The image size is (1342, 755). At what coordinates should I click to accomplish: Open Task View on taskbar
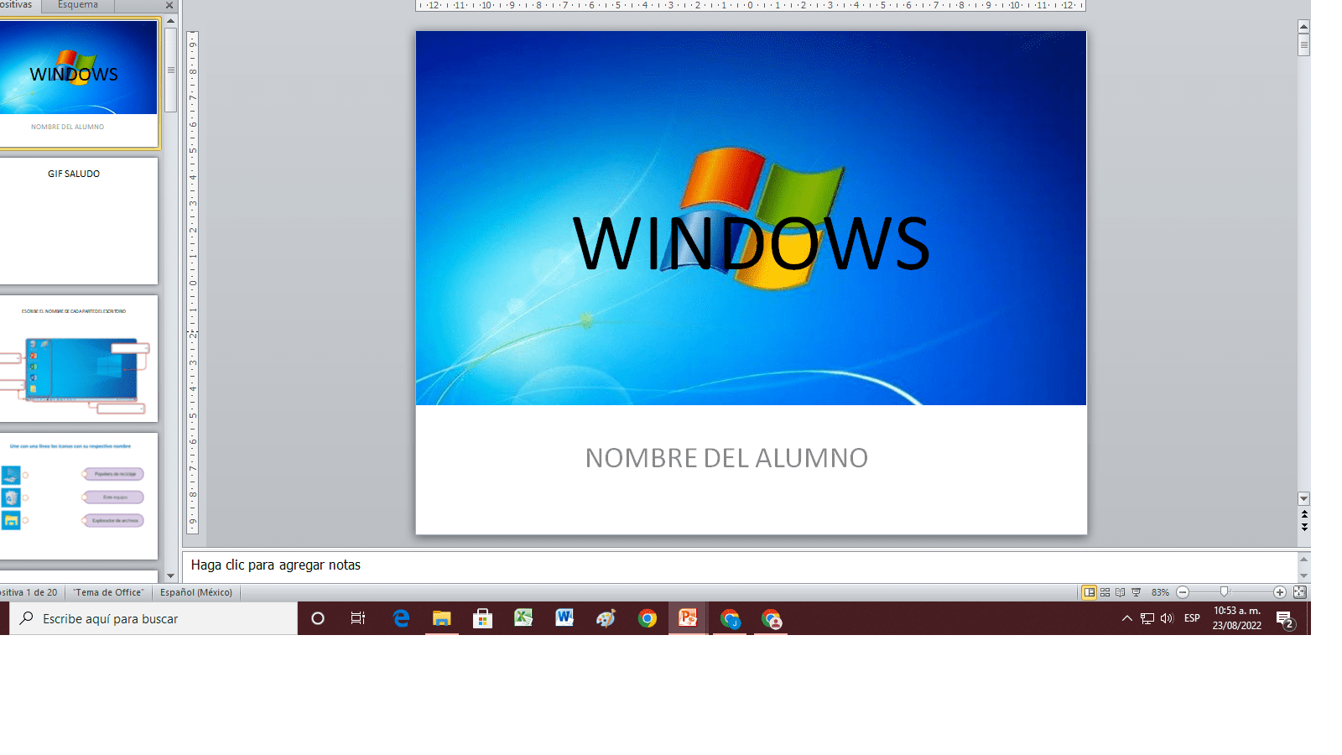click(358, 618)
